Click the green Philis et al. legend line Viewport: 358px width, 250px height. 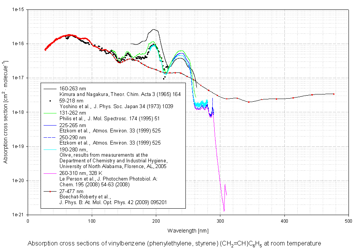click(x=50, y=113)
